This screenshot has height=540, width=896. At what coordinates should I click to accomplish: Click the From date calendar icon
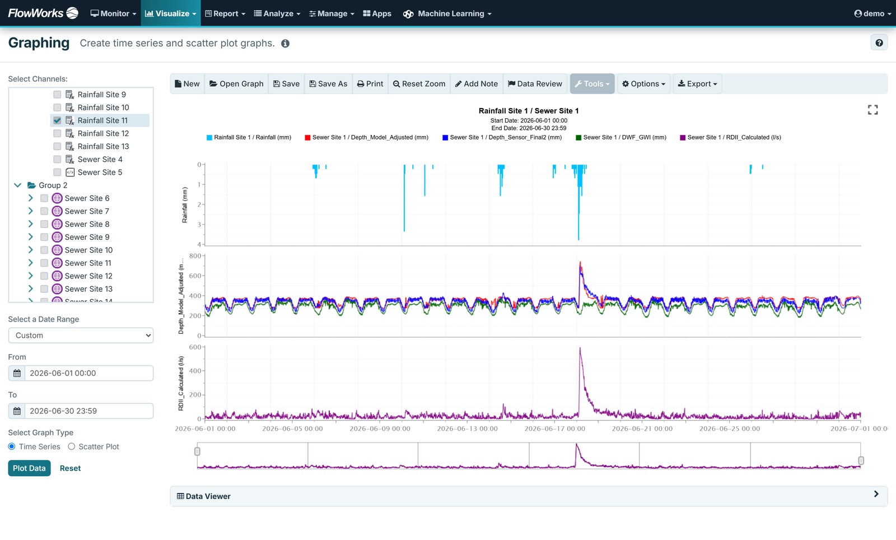coord(17,373)
